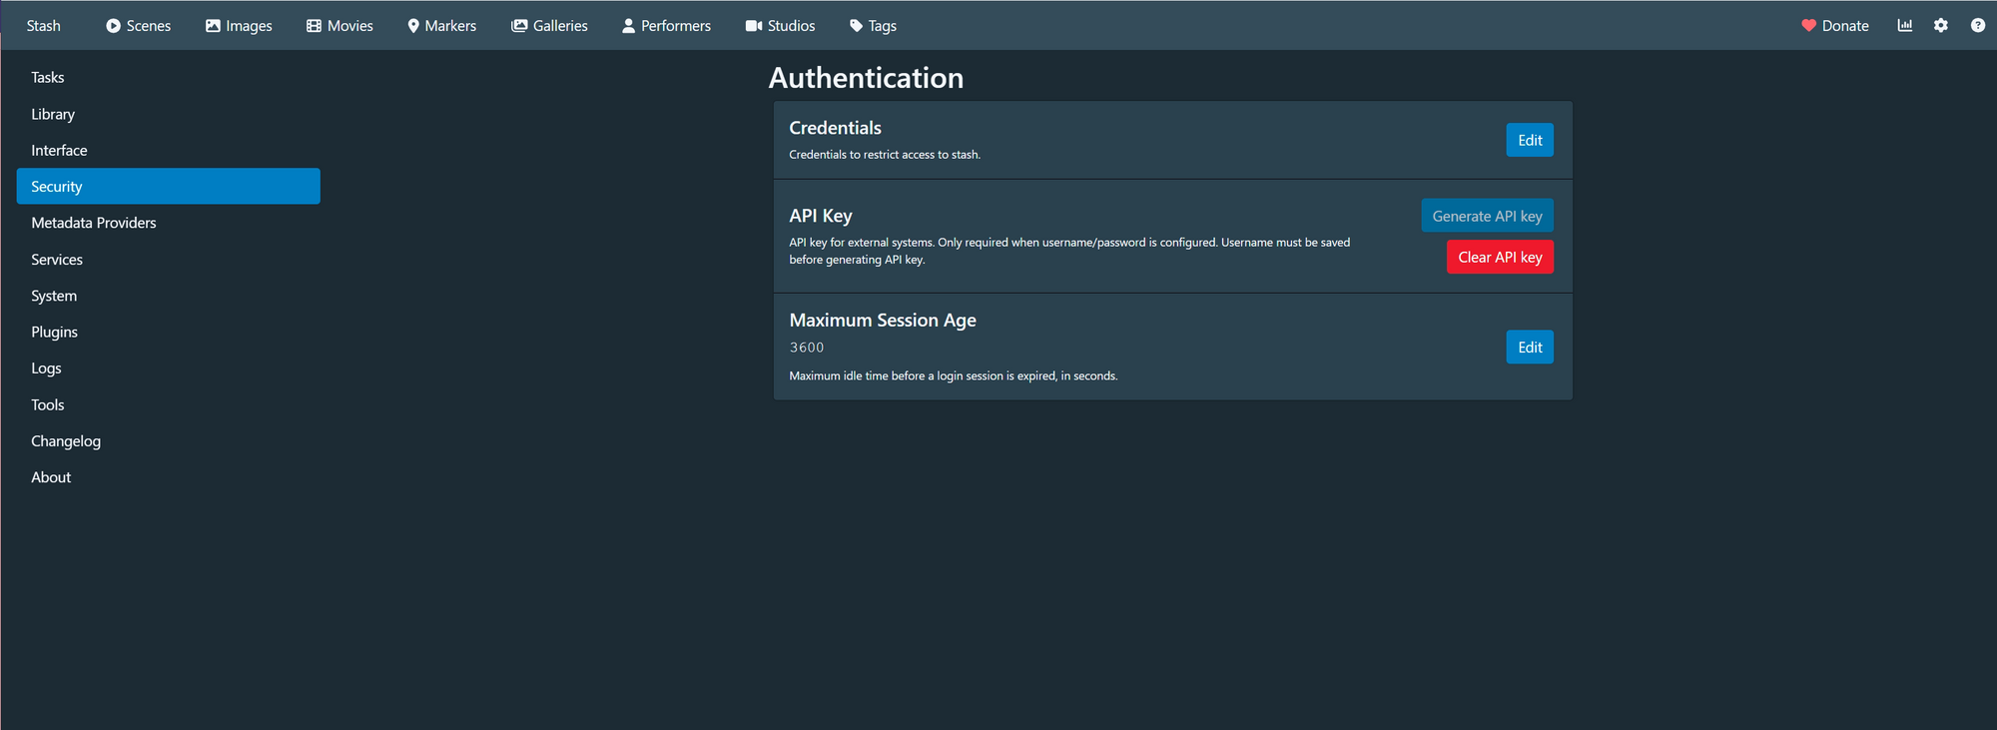Click the red Clear API key button
The height and width of the screenshot is (730, 1997).
click(x=1499, y=258)
